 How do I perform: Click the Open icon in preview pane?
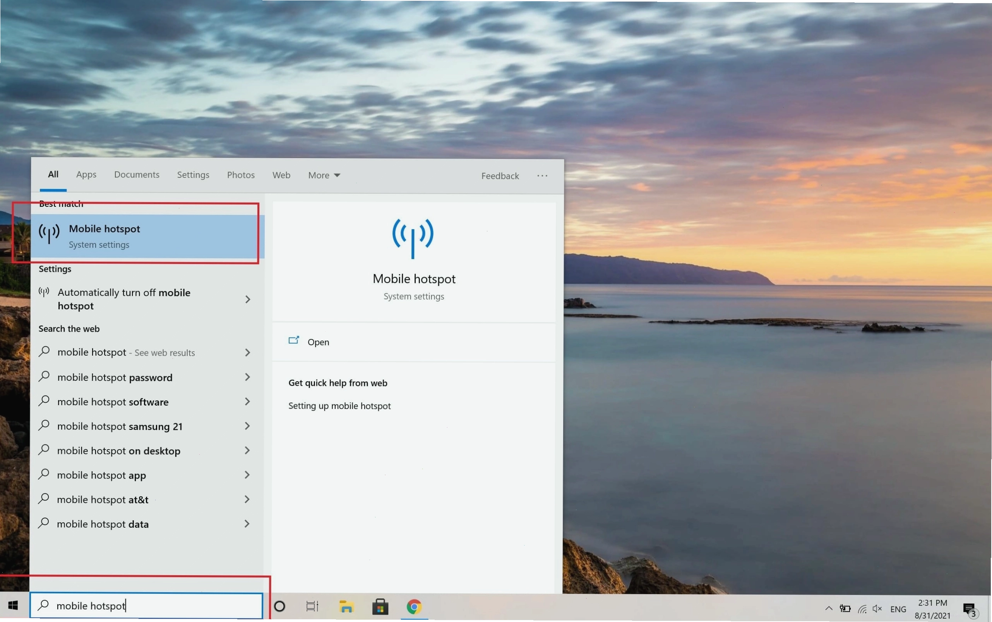tap(294, 341)
